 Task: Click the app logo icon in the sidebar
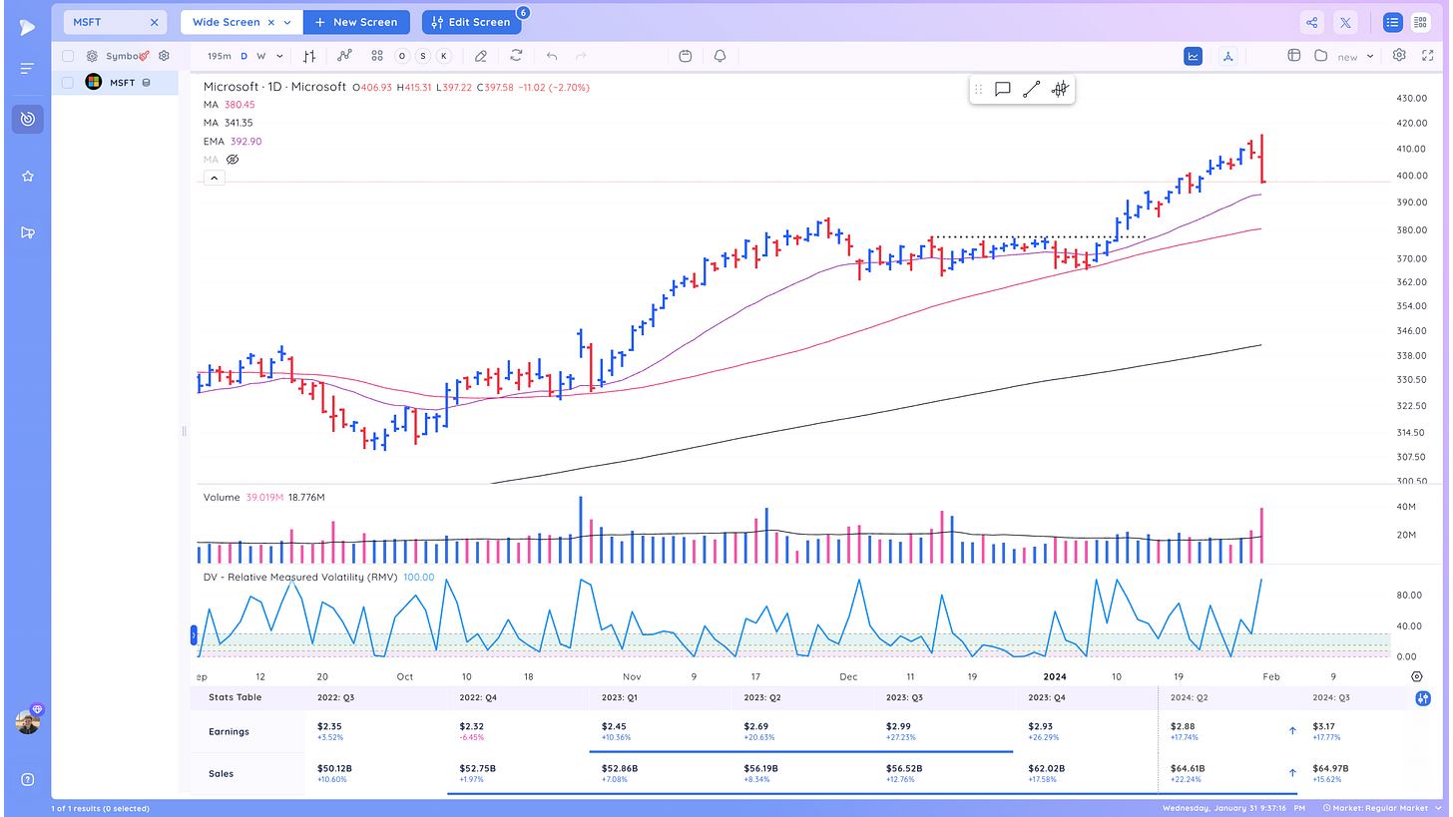point(27,26)
